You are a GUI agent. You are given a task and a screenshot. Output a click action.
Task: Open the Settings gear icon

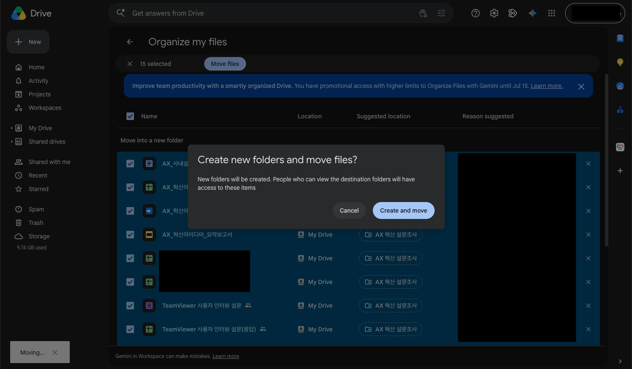(494, 13)
